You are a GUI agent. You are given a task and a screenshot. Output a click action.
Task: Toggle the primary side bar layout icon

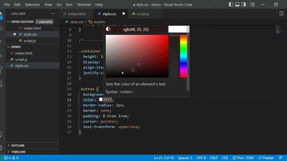(231, 4)
